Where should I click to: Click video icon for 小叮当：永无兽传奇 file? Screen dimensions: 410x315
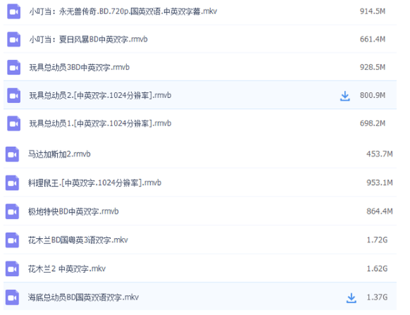coord(13,12)
